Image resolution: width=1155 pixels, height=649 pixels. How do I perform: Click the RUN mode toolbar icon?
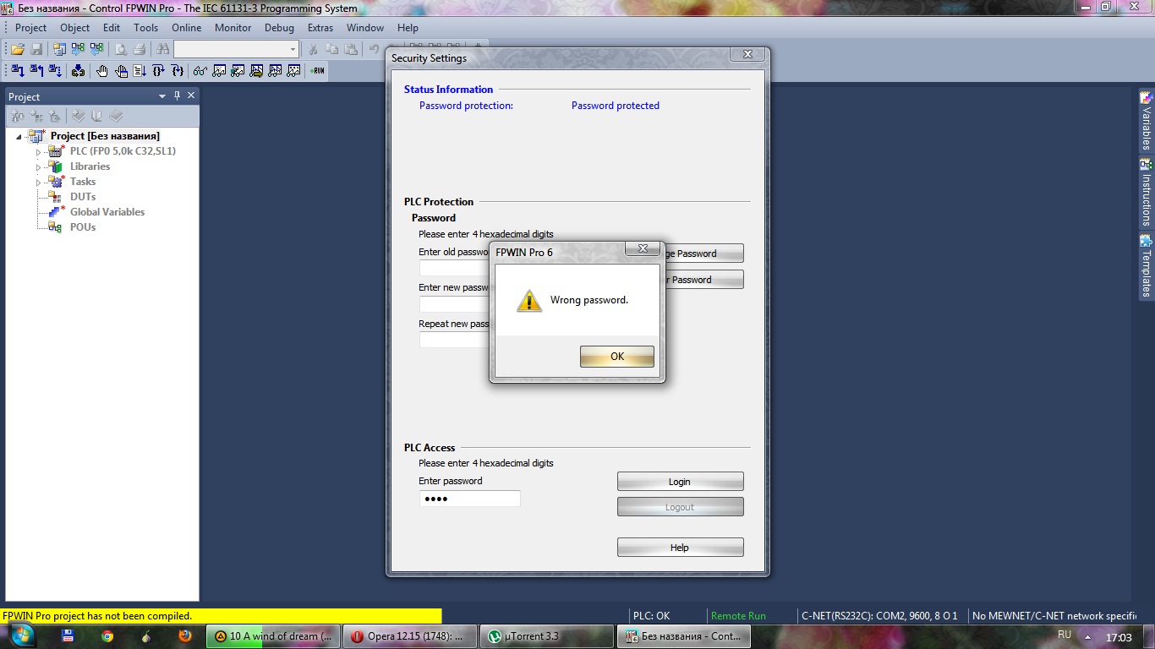(317, 71)
